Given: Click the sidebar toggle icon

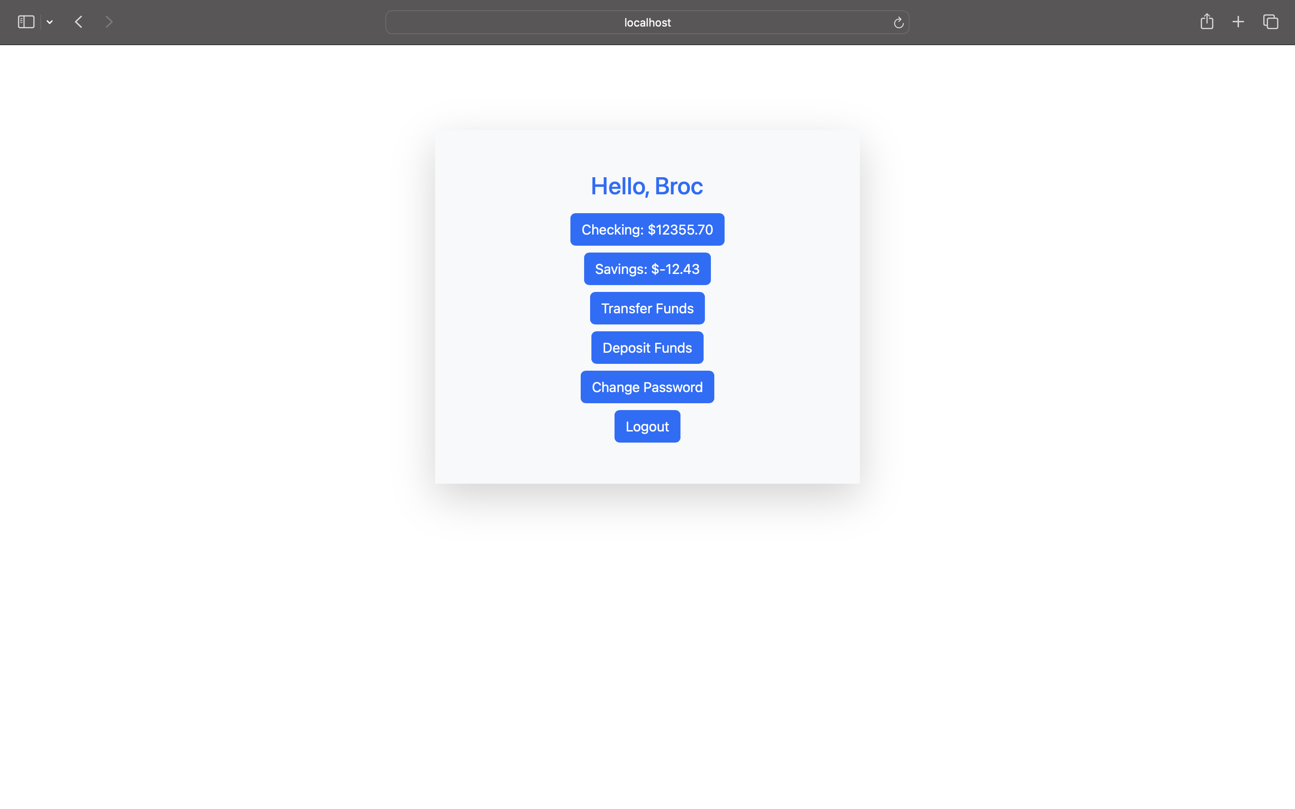Looking at the screenshot, I should 25,21.
